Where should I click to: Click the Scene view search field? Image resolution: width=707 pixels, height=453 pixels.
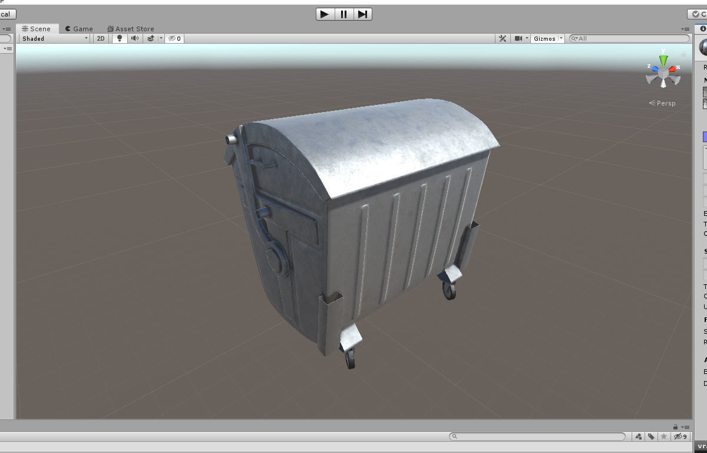(629, 38)
